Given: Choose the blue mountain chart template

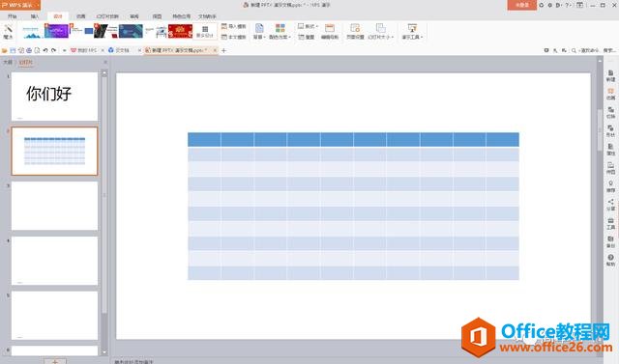Looking at the screenshot, I should coord(32,31).
